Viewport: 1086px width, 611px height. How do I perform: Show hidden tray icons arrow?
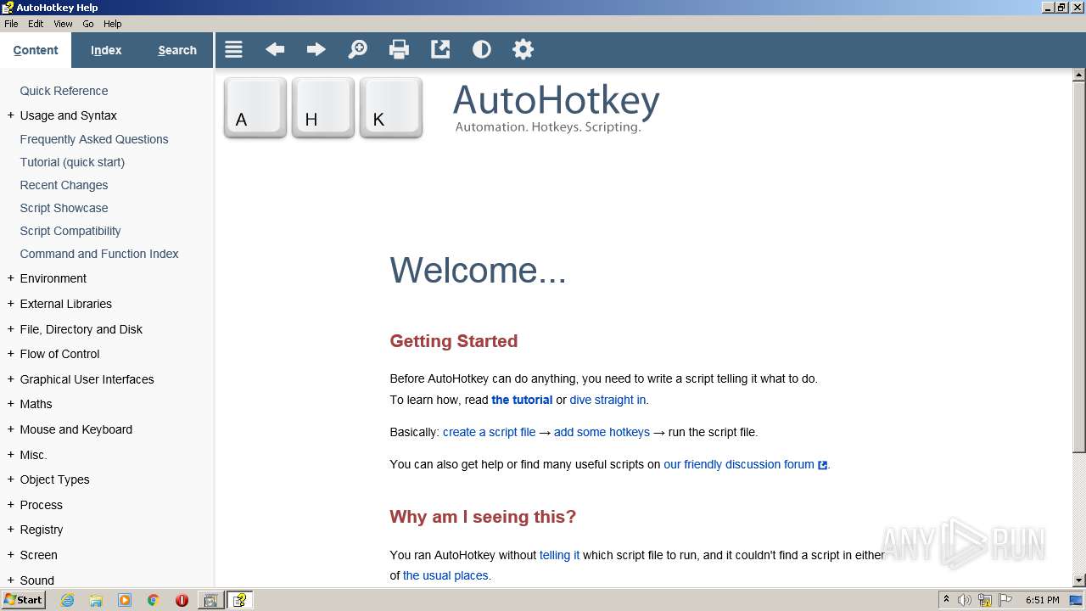pos(946,600)
